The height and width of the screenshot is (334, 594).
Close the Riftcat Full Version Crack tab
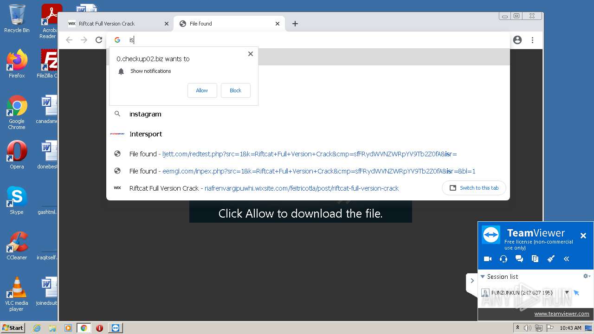pyautogui.click(x=167, y=24)
